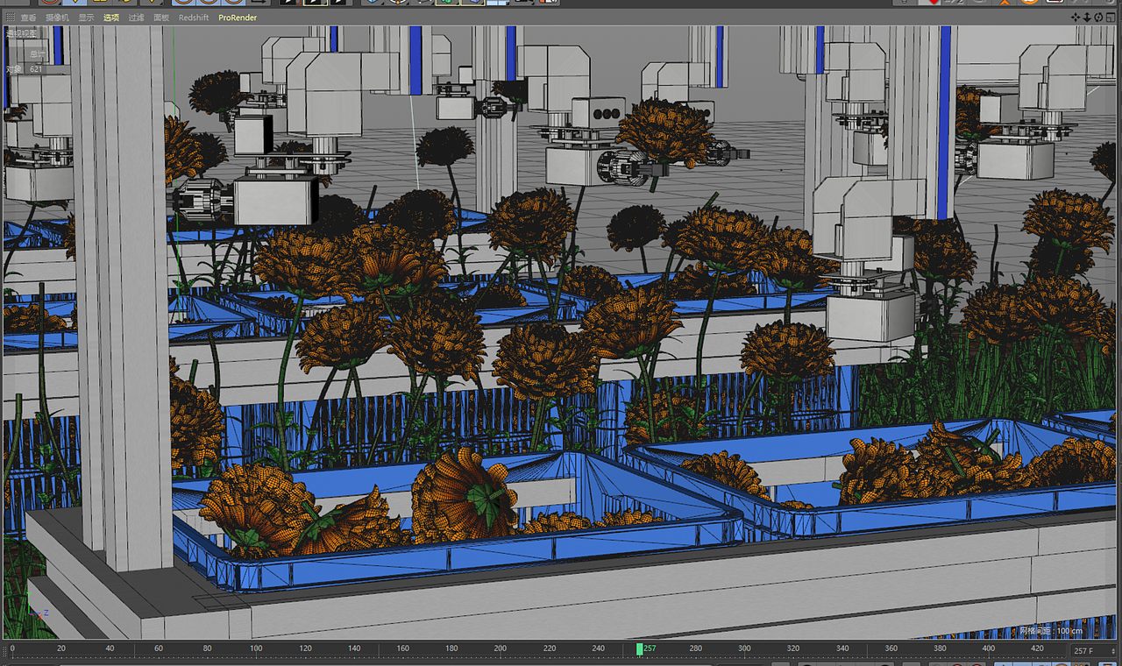1122x666 pixels.
Task: Open the ProRender viewport menu
Action: [238, 18]
